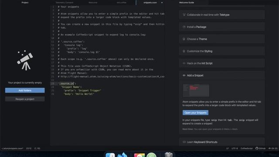Activate the Welcome Guide tab
This screenshot has width=279, height=157.
[x=187, y=3]
